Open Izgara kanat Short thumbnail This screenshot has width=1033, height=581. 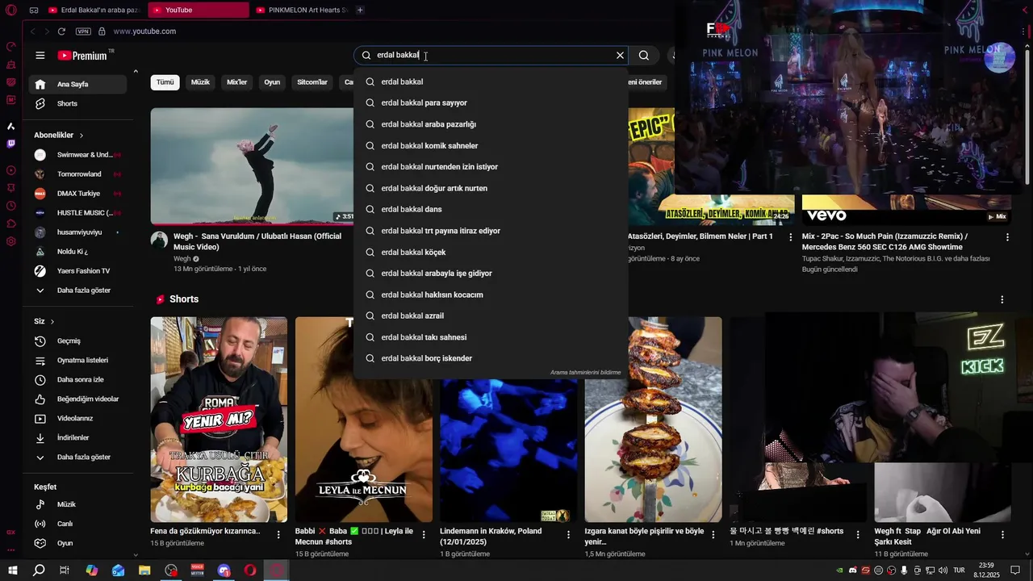pos(653,420)
